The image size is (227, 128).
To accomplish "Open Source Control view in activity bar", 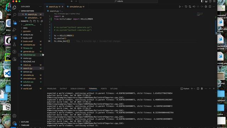I will coord(14,22).
